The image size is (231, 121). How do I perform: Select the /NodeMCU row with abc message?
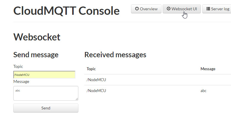click(x=158, y=91)
